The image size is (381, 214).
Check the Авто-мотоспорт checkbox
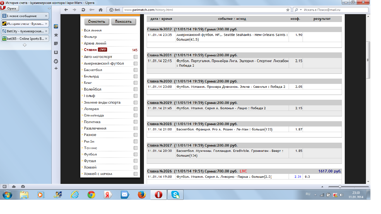click(x=136, y=57)
